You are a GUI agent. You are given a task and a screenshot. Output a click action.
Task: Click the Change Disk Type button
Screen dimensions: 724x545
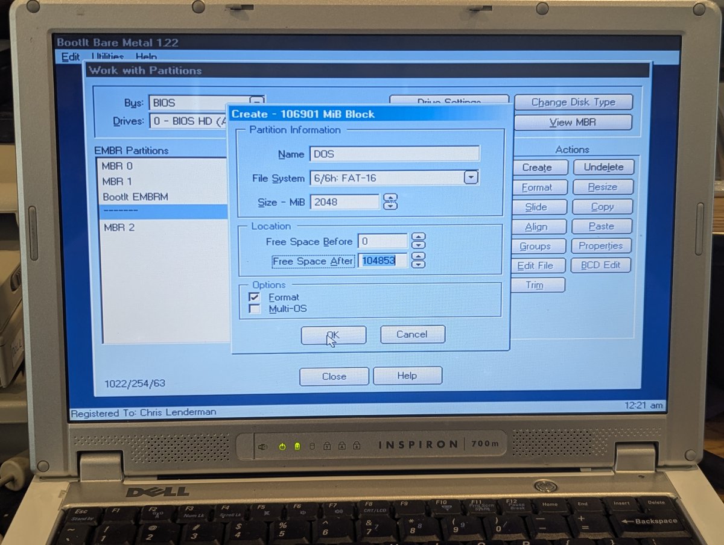point(573,102)
